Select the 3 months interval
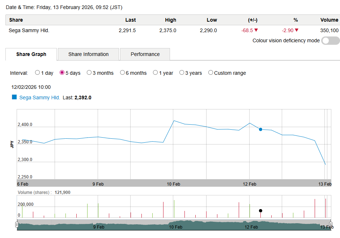340x238 pixels. [89, 73]
